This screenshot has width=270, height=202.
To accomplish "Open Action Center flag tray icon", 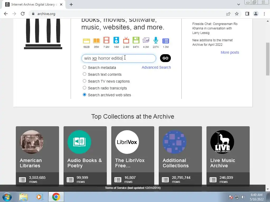I will click(231, 197).
